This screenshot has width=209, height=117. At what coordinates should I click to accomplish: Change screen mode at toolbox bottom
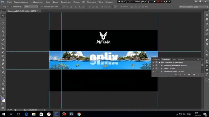tap(3, 108)
